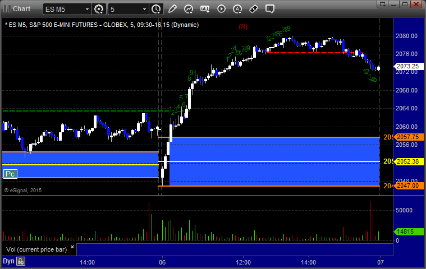
Task: Maximize the chart window
Action: click(x=405, y=4)
